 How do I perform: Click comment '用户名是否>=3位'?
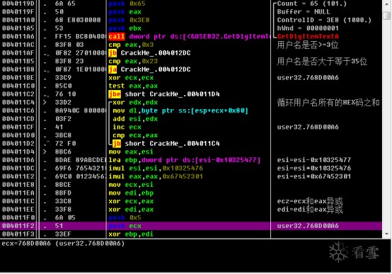coord(308,45)
